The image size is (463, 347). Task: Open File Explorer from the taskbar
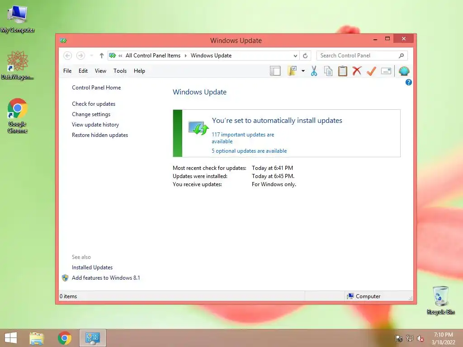click(37, 338)
